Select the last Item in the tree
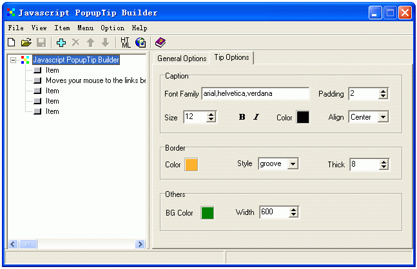Viewport: 417px width, 269px height. click(x=52, y=111)
